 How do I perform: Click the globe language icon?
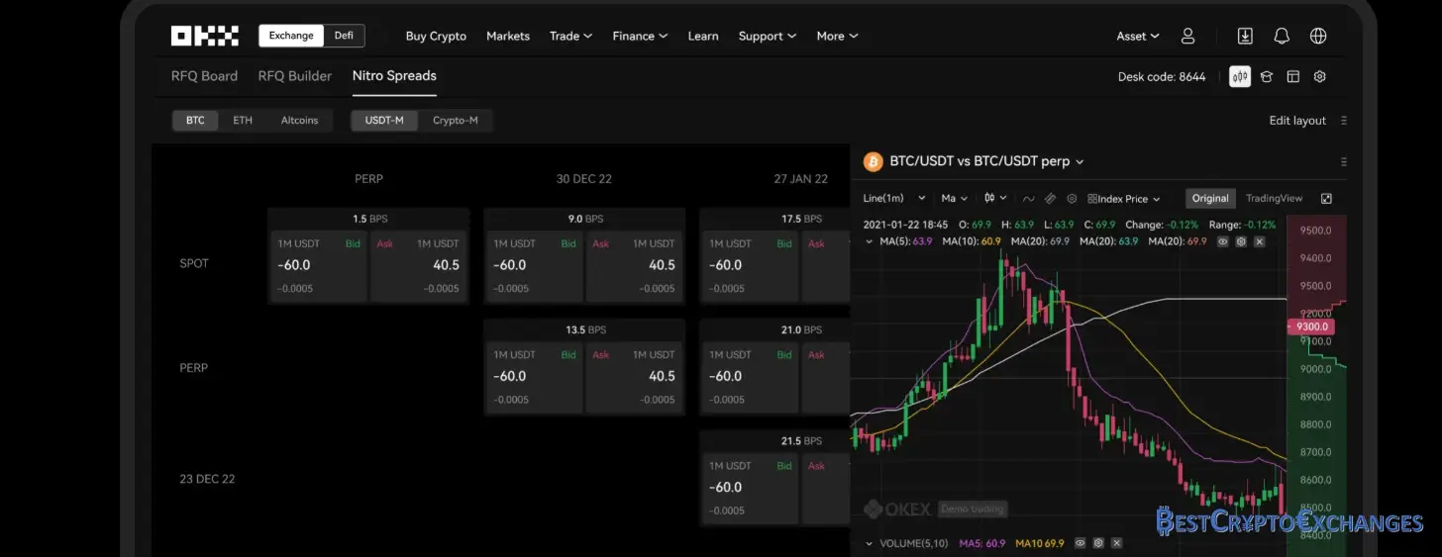[1318, 37]
